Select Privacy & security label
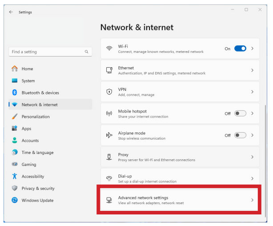273x226 pixels. click(x=38, y=189)
